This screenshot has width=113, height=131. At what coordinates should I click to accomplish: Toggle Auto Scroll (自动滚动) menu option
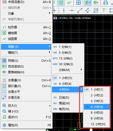[x=26, y=67]
